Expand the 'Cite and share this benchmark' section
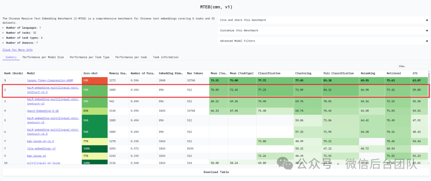431x181 pixels. pyautogui.click(x=324, y=20)
